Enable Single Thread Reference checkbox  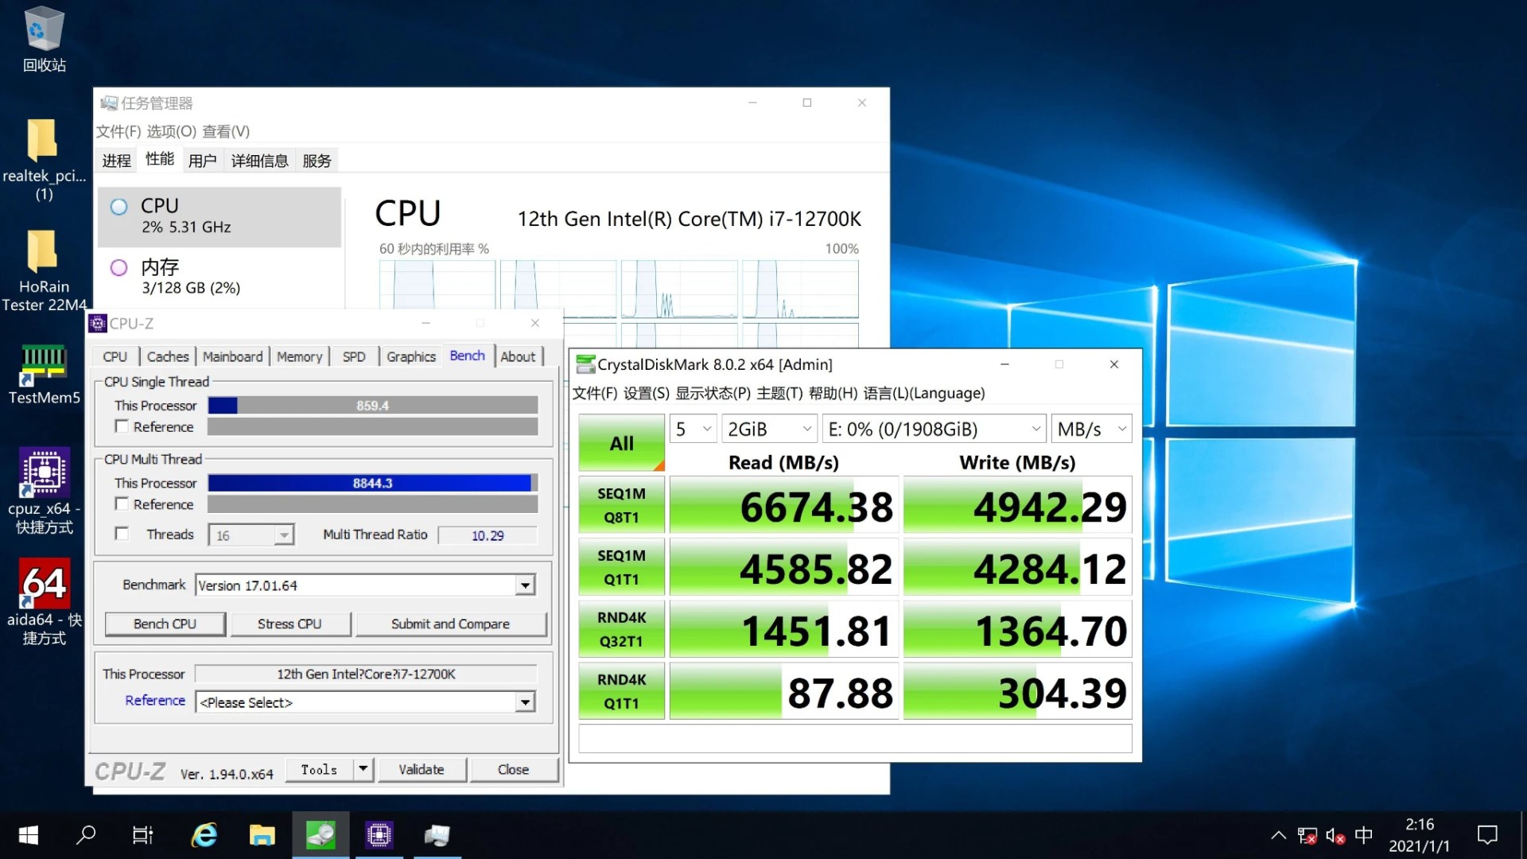[x=122, y=426]
